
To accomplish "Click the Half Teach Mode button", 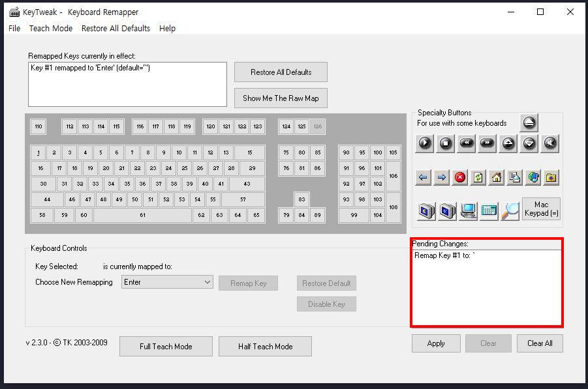I will click(x=265, y=347).
